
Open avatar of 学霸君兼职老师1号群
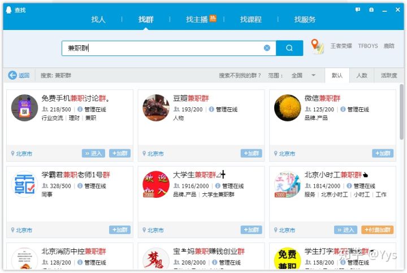[x=24, y=184]
